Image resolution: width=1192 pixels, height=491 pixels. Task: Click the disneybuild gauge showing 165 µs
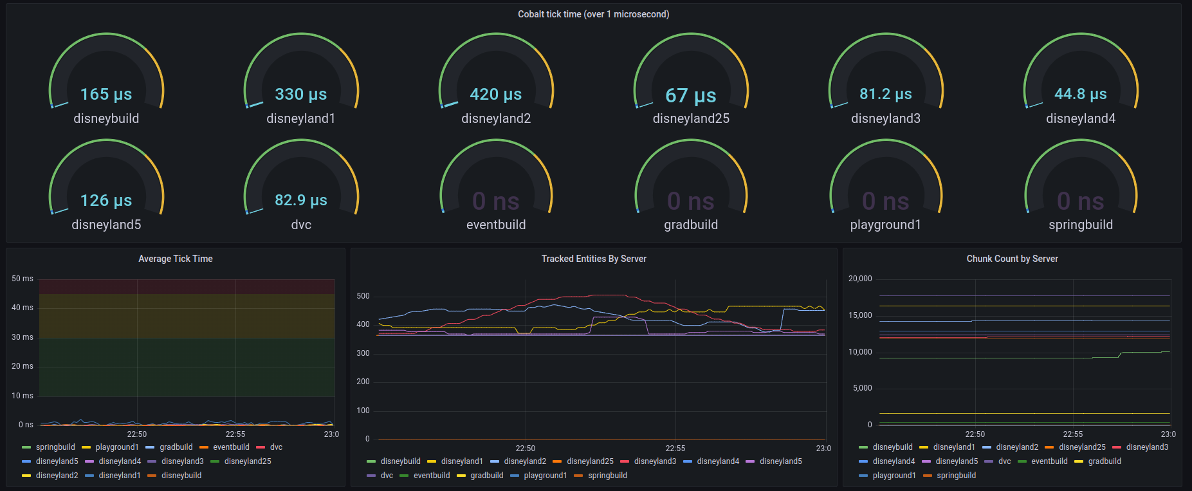click(106, 94)
